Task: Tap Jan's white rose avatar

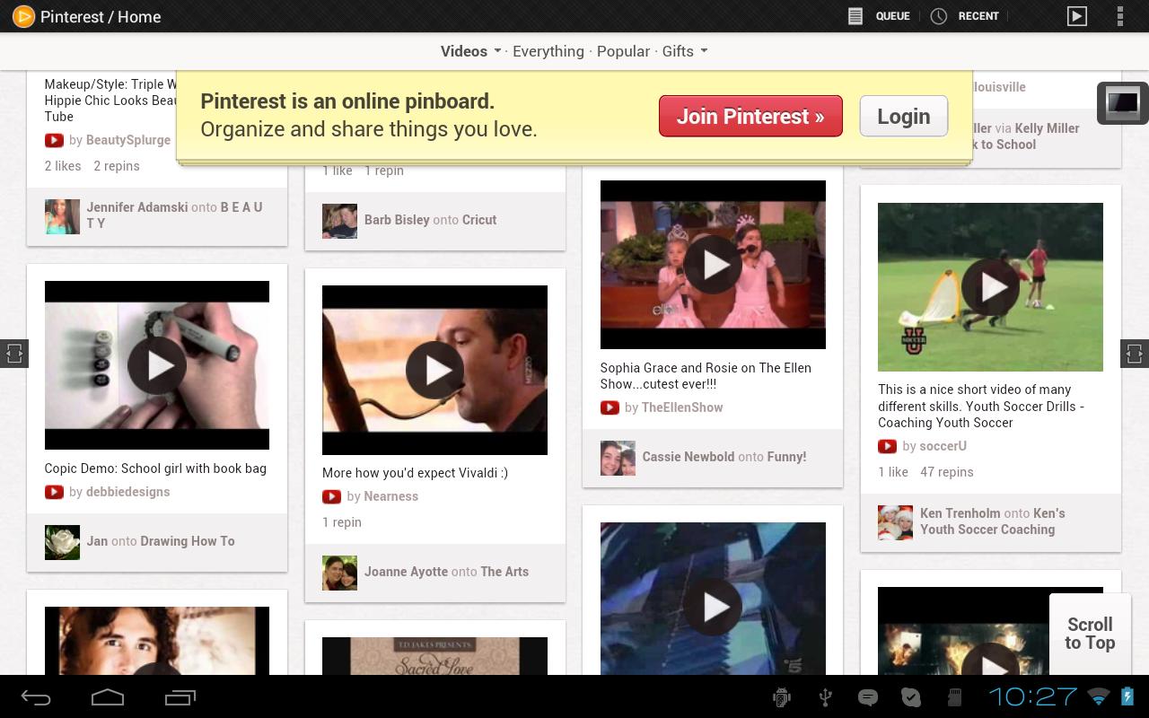Action: [x=62, y=542]
